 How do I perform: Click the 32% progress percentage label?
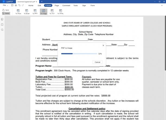click(x=100, y=54)
